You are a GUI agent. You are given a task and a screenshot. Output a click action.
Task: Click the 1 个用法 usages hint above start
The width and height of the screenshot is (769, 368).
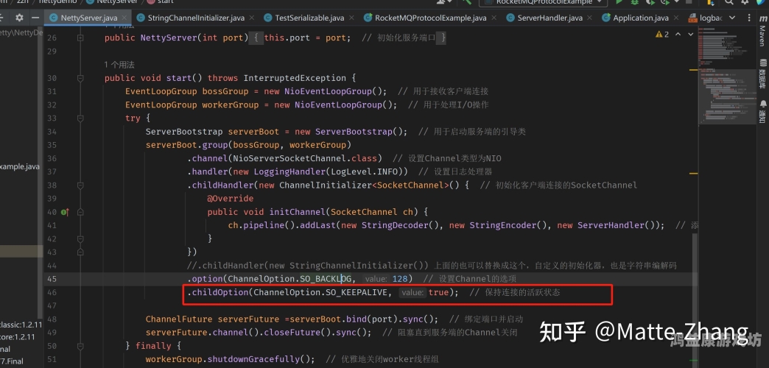[x=119, y=65]
